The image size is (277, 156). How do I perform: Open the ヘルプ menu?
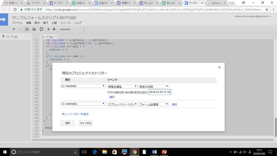click(78, 23)
